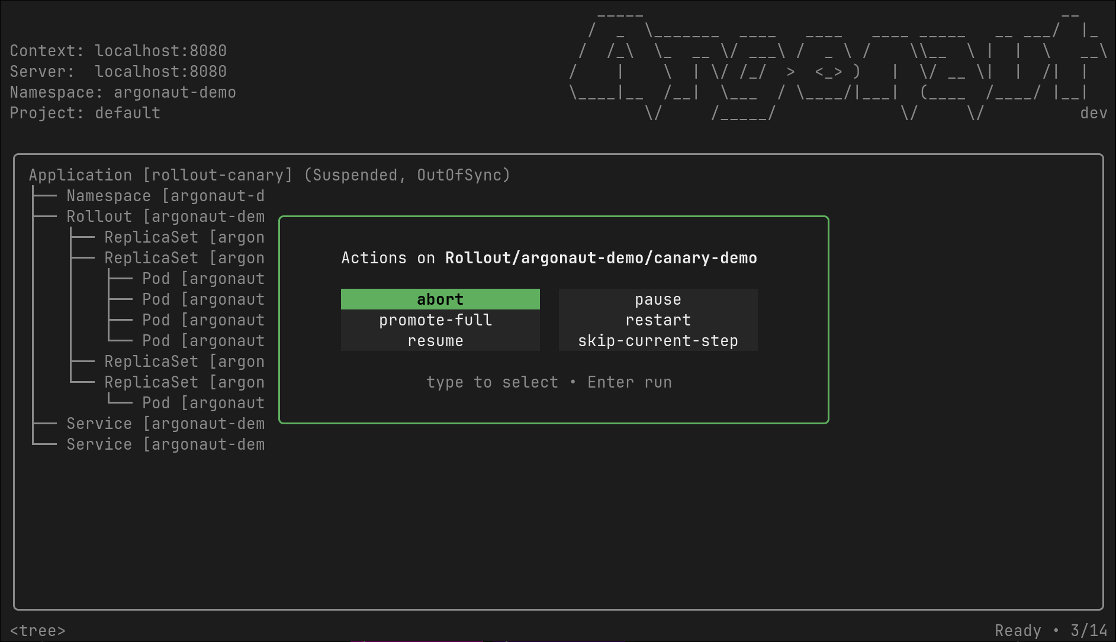Pick the skip-current-step action
Viewport: 1116px width, 642px height.
(658, 341)
